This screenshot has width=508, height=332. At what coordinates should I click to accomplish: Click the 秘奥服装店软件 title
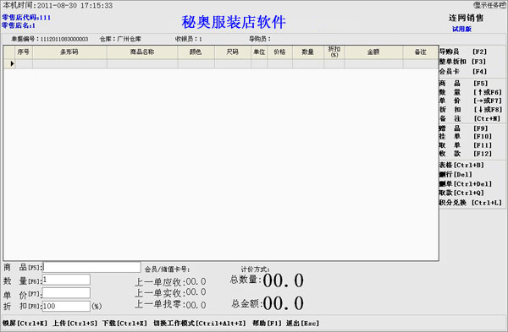pyautogui.click(x=234, y=22)
